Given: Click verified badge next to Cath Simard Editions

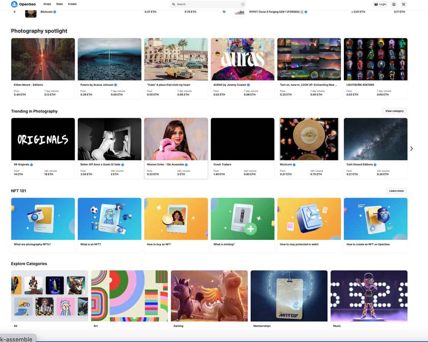Looking at the screenshot, I should pyautogui.click(x=375, y=165).
